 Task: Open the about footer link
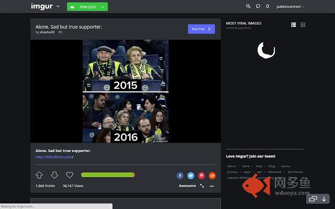[231, 166]
